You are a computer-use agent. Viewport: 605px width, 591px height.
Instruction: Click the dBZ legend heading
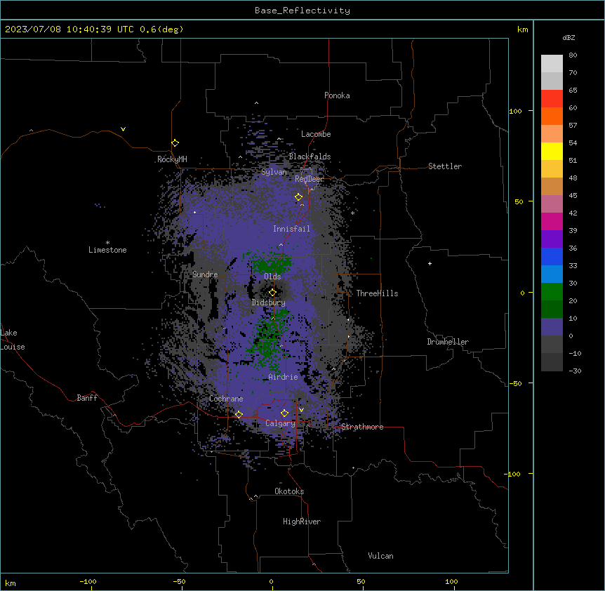coord(569,37)
